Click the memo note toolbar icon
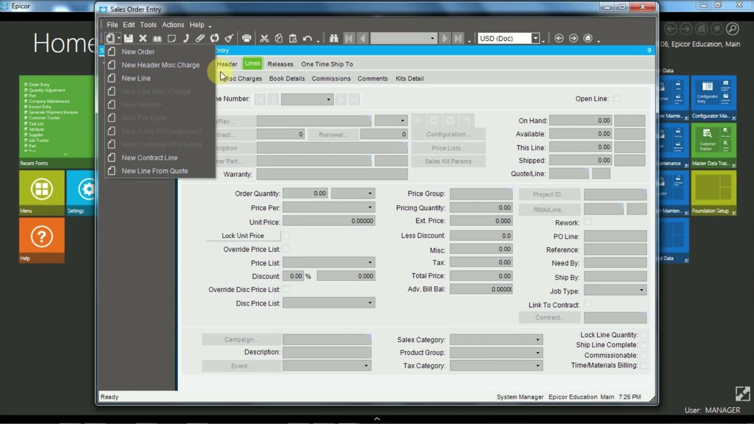 pyautogui.click(x=171, y=38)
